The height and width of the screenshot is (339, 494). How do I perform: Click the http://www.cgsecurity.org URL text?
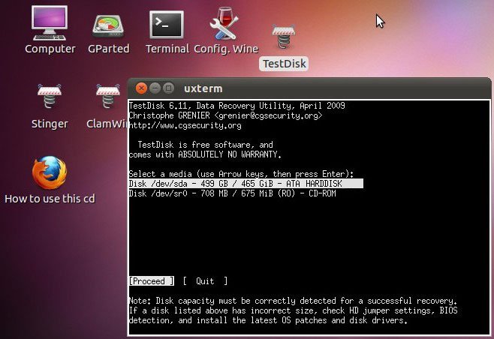[185, 125]
